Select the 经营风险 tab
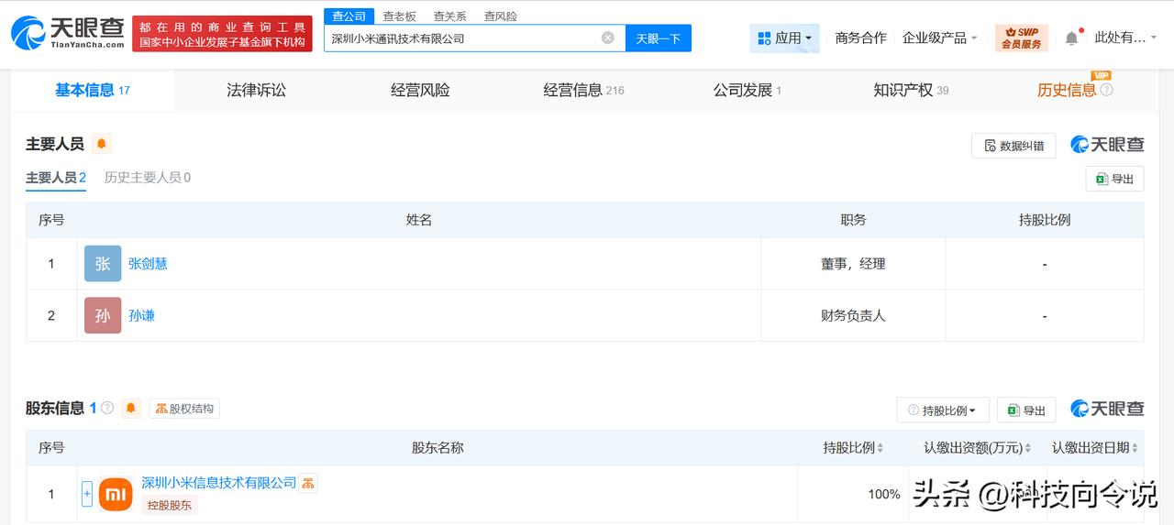Image resolution: width=1174 pixels, height=525 pixels. [420, 90]
